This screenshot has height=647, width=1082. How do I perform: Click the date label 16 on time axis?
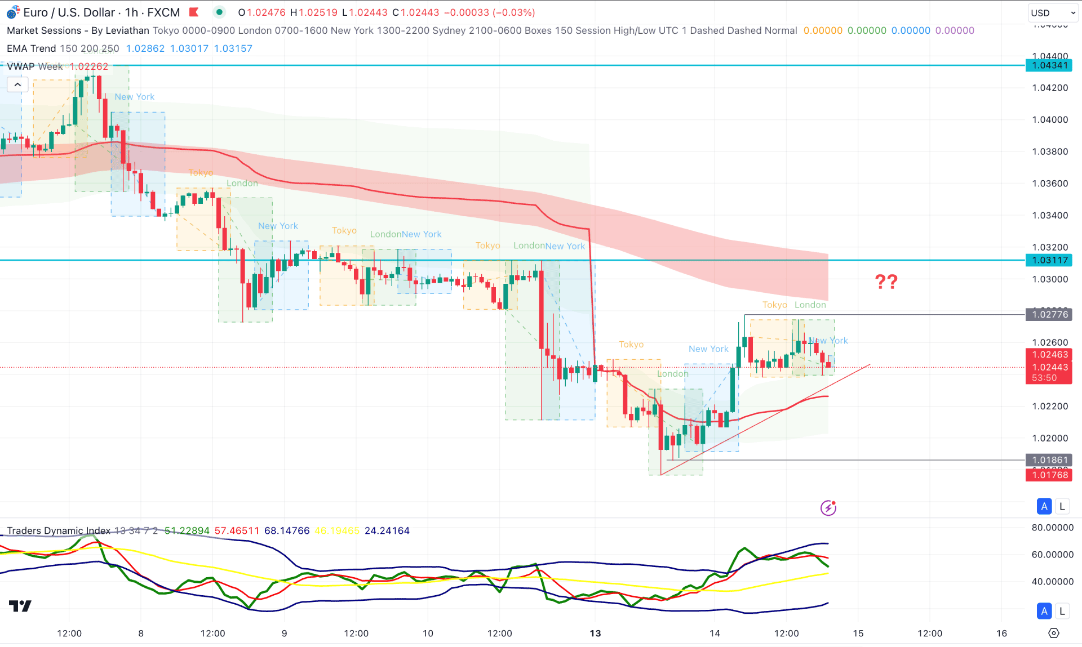pos(1001,633)
